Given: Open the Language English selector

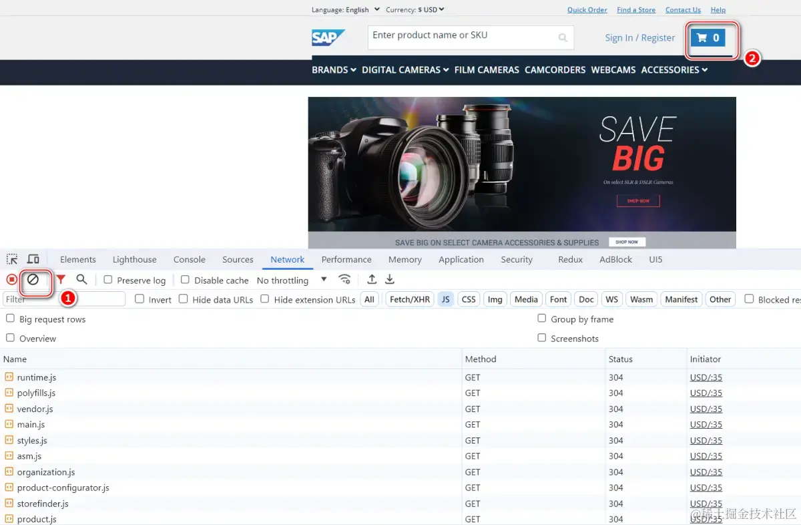Looking at the screenshot, I should tap(346, 9).
